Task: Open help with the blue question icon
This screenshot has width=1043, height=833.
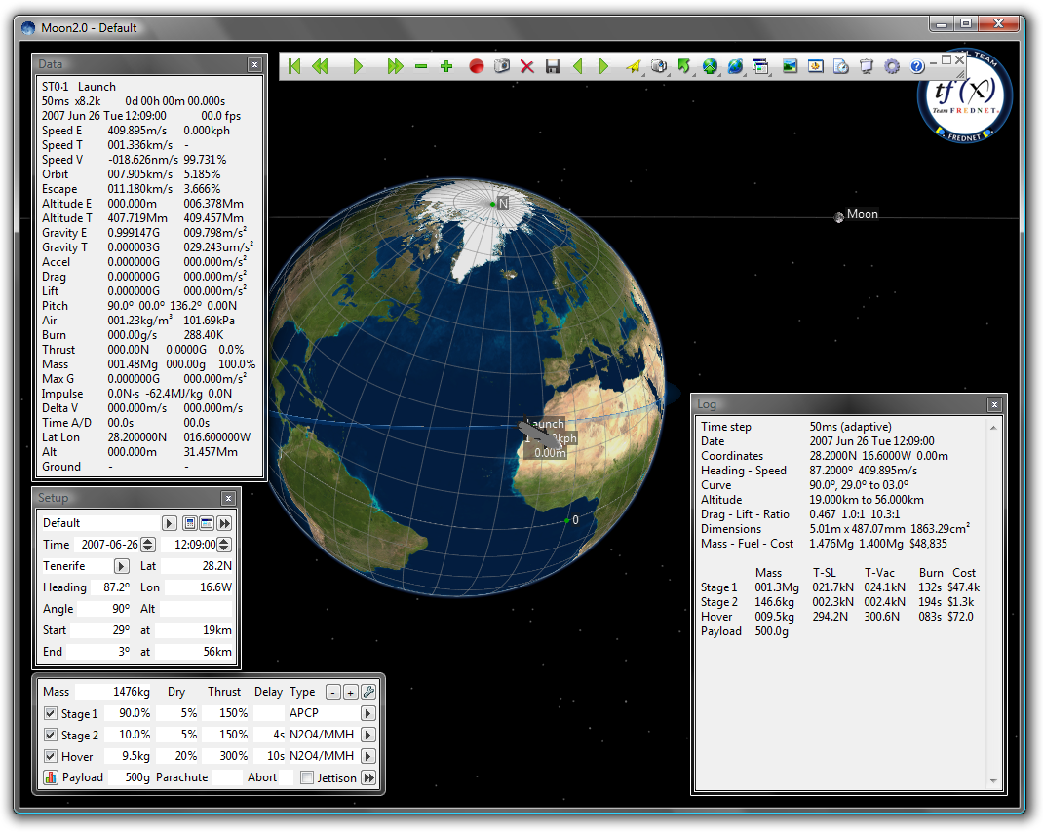Action: tap(917, 66)
